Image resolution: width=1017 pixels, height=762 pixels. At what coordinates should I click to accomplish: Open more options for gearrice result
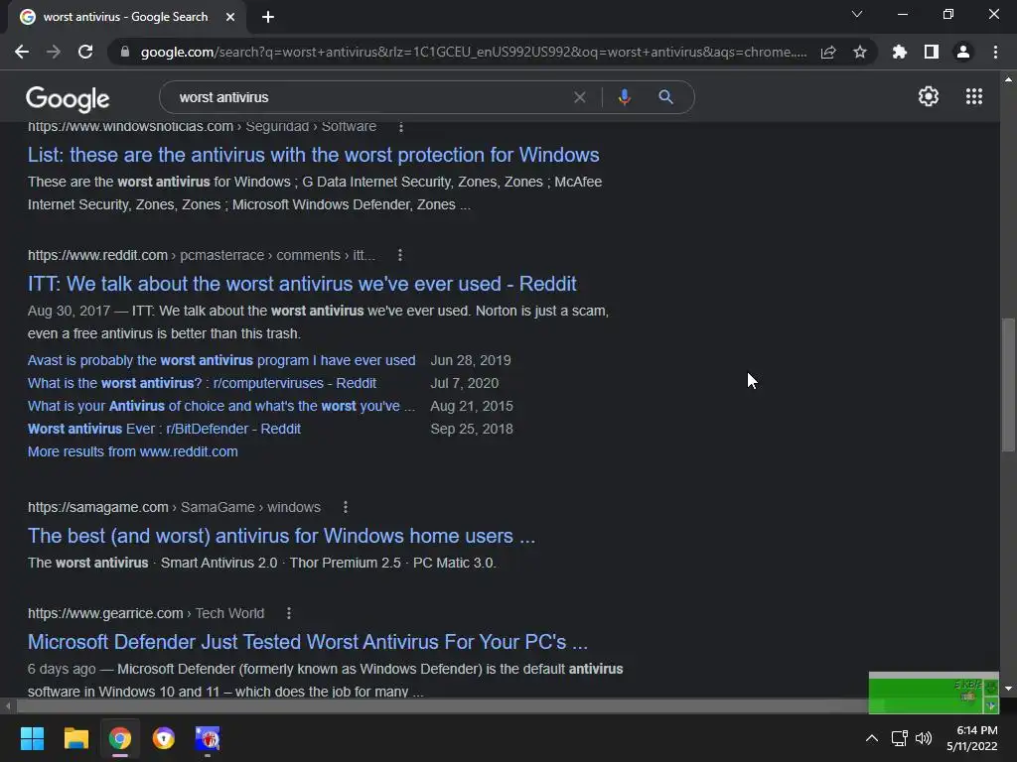pyautogui.click(x=289, y=613)
